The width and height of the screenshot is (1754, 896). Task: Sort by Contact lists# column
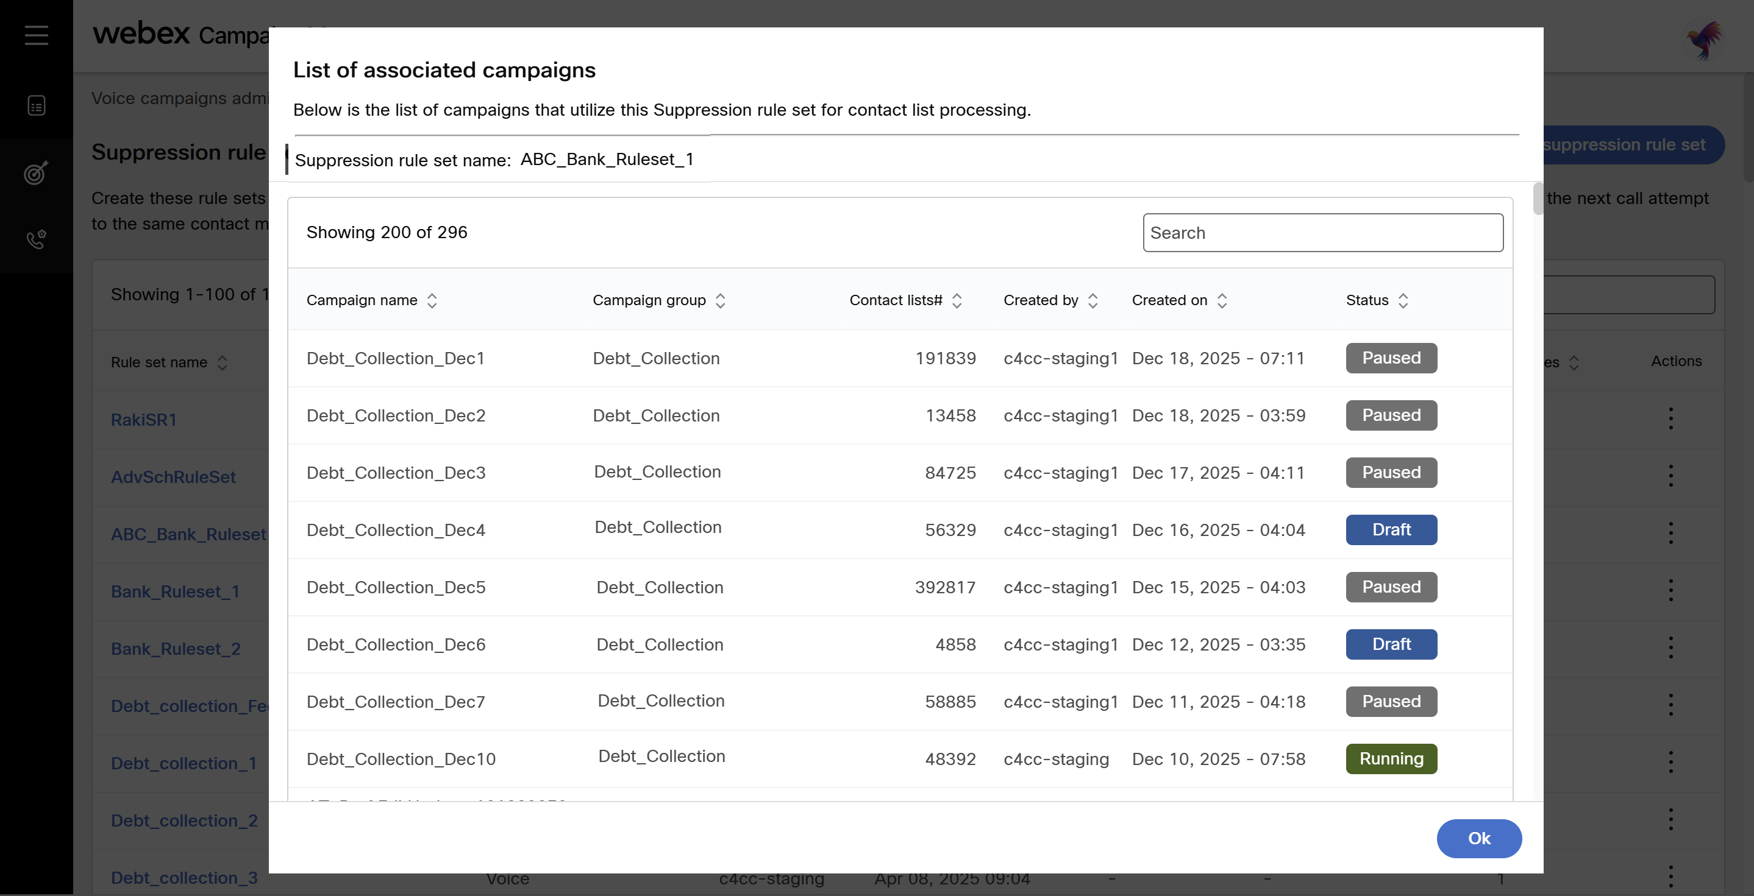[957, 301]
